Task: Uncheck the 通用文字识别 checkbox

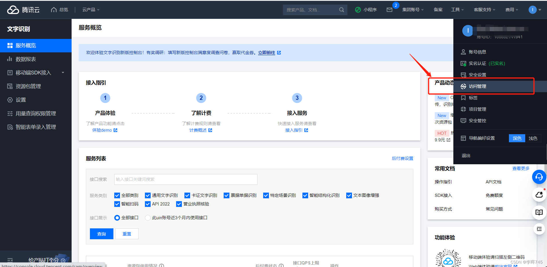Action: (148, 195)
